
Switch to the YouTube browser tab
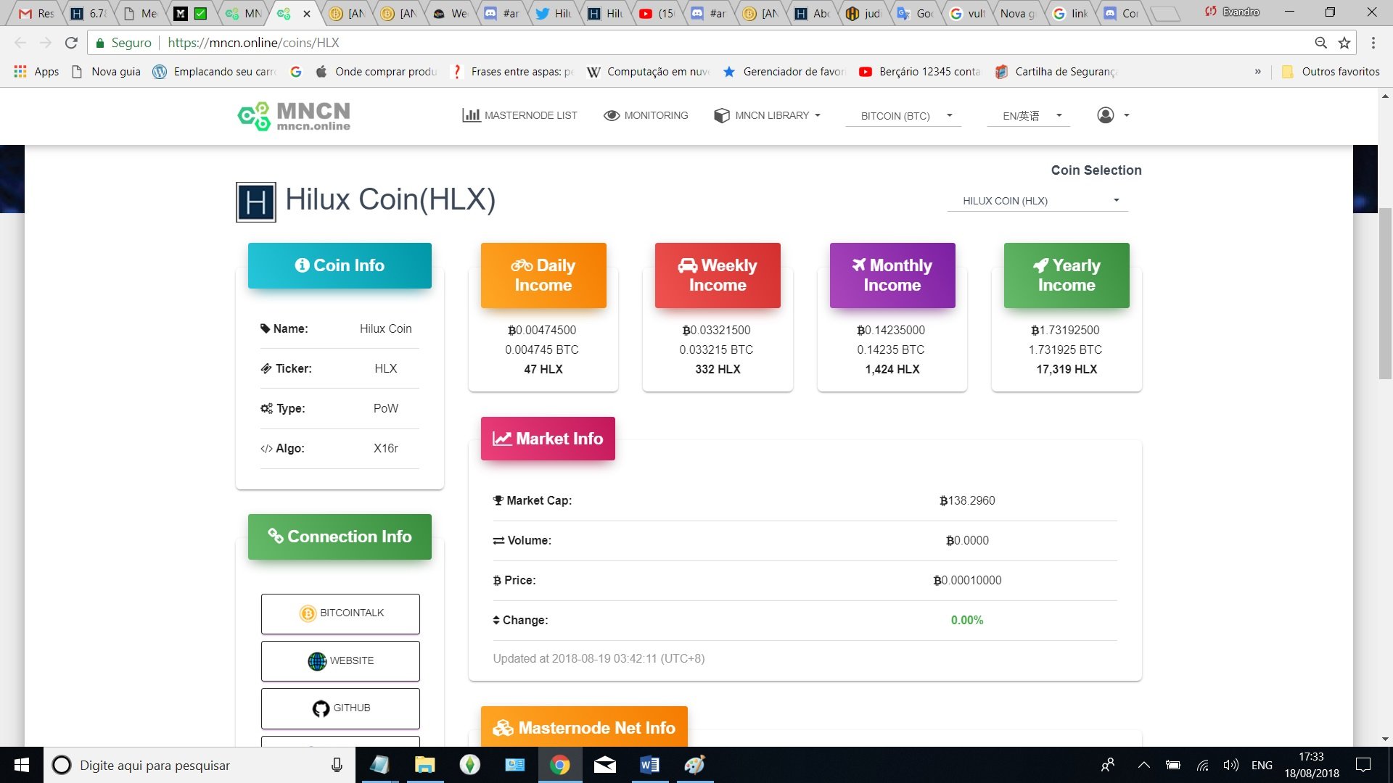click(657, 13)
